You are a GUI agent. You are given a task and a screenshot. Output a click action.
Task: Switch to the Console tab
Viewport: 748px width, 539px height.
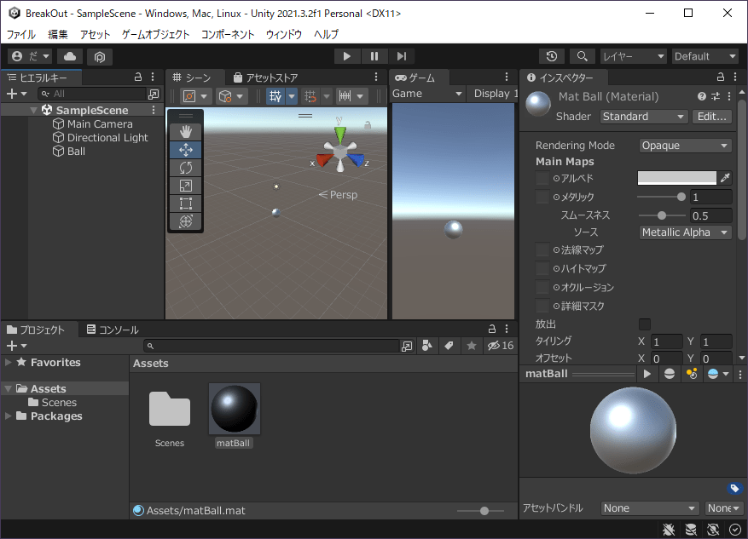(x=113, y=330)
